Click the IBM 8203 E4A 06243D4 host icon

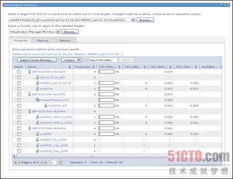pos(29,72)
